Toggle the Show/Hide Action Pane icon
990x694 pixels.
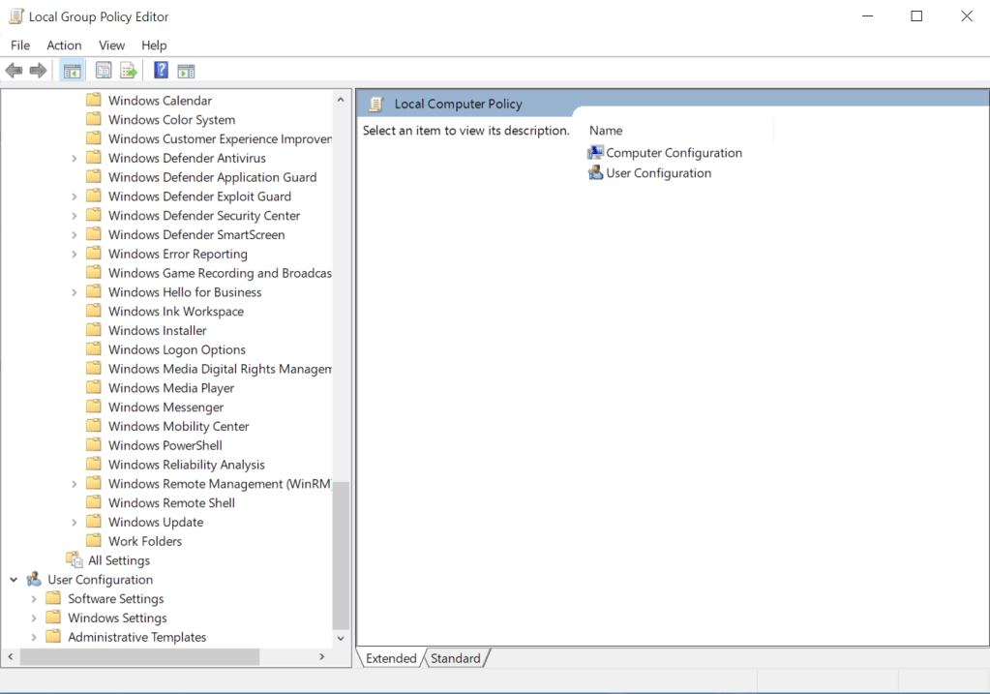click(x=187, y=71)
